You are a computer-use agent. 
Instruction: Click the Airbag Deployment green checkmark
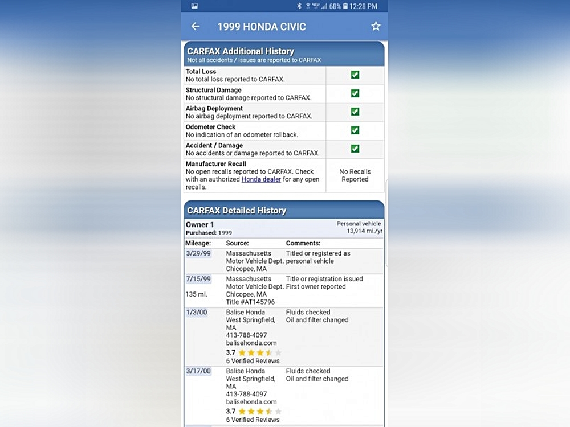pos(355,112)
